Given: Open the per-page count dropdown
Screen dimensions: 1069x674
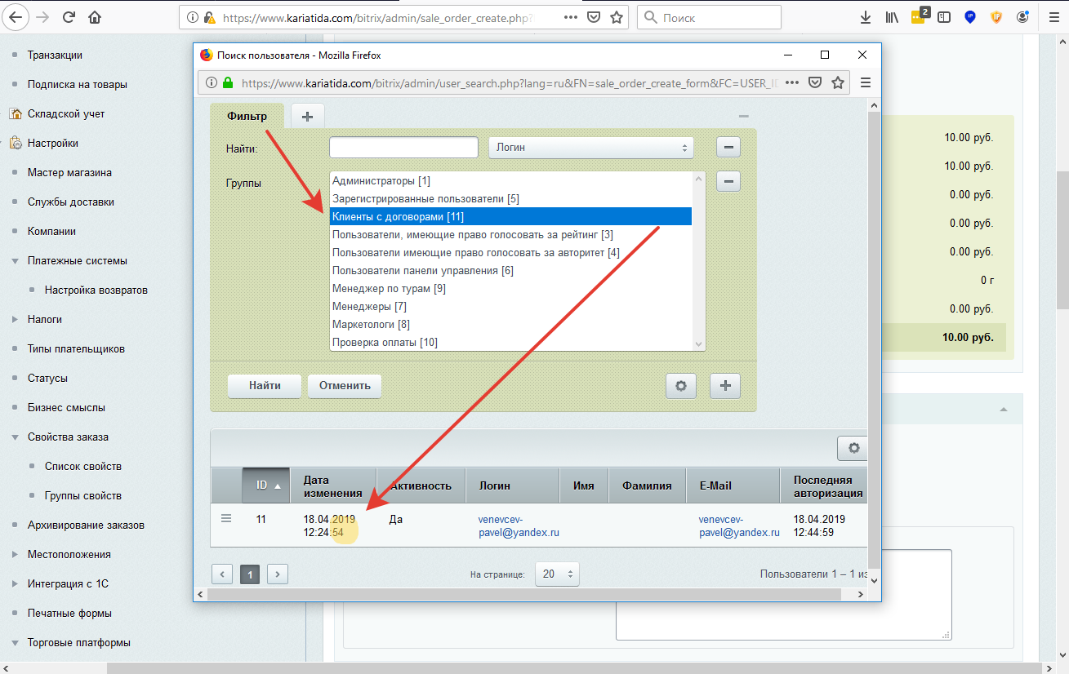Looking at the screenshot, I should click(x=557, y=574).
